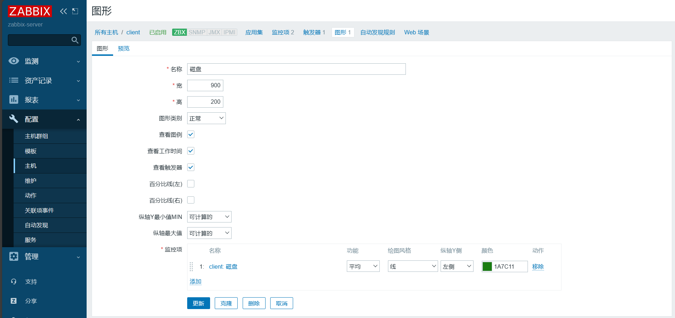Open the 绘图风格 dropdown showing 线
The height and width of the screenshot is (318, 675).
coord(413,266)
